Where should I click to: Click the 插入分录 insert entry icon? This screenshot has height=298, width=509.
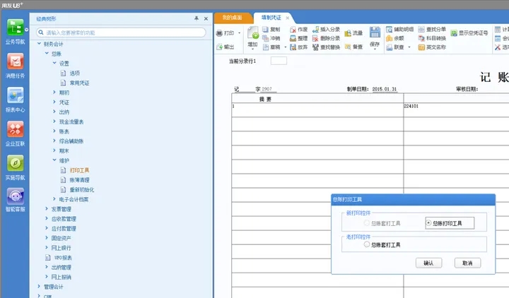click(x=315, y=30)
